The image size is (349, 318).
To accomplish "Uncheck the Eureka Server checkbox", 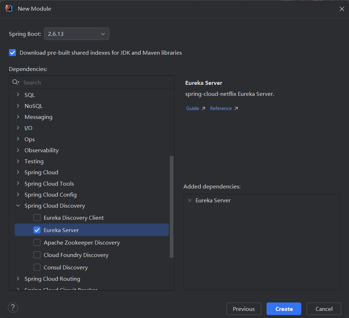I will 37,230.
